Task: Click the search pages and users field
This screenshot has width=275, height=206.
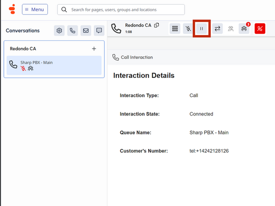Action: pyautogui.click(x=121, y=10)
